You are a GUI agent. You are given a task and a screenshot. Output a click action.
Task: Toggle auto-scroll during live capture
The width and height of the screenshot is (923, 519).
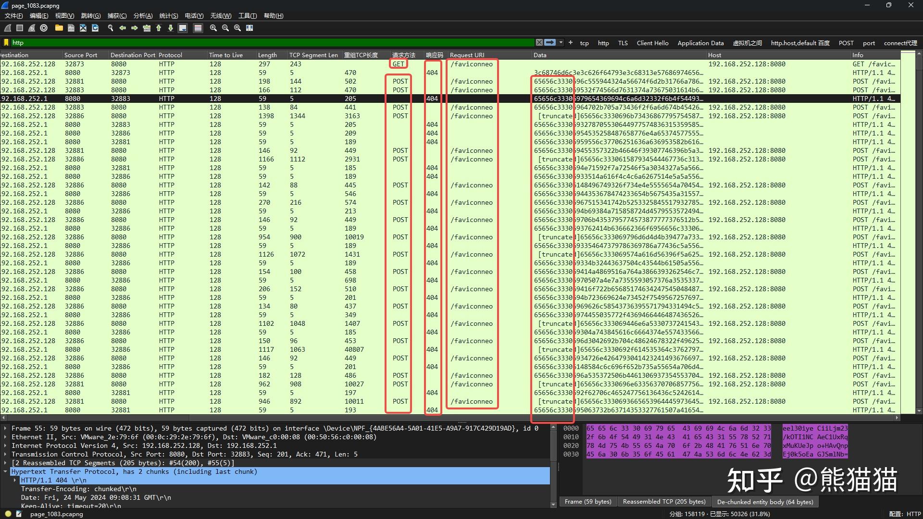tap(183, 28)
